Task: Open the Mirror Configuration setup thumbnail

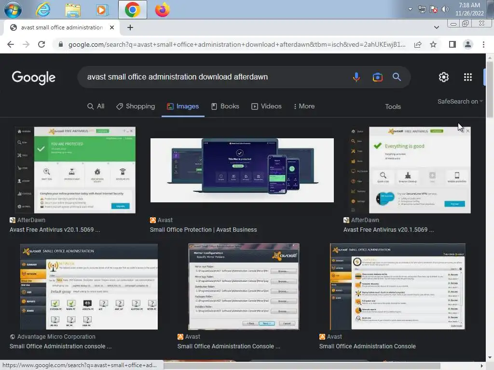Action: 244,287
